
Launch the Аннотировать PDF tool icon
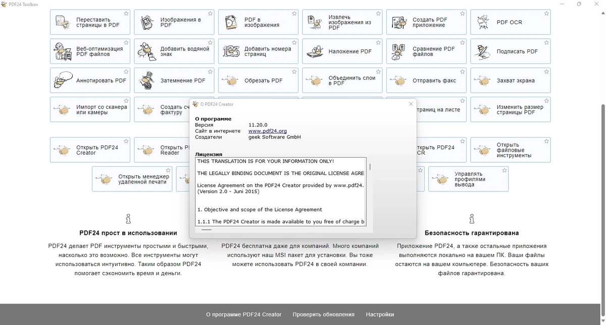[63, 81]
